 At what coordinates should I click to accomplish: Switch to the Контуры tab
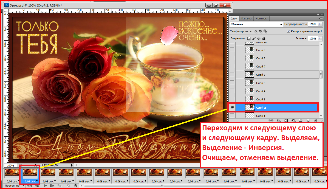coord(261,18)
